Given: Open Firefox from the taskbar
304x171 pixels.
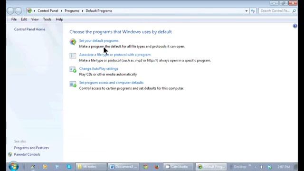Looking at the screenshot, I should coord(157,167).
